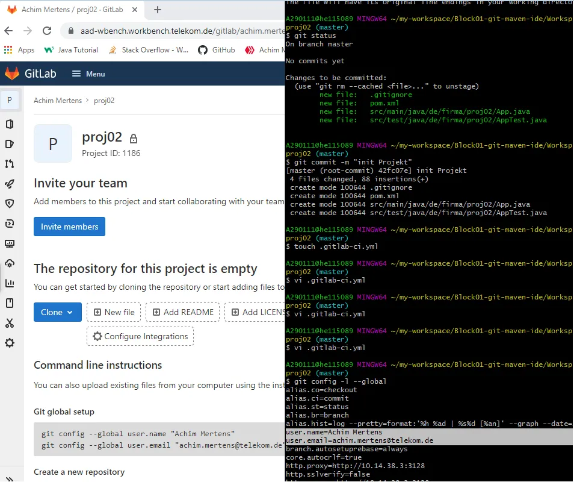574x482 pixels.
Task: Click 'git config -l --global' in the terminal
Action: point(340,381)
